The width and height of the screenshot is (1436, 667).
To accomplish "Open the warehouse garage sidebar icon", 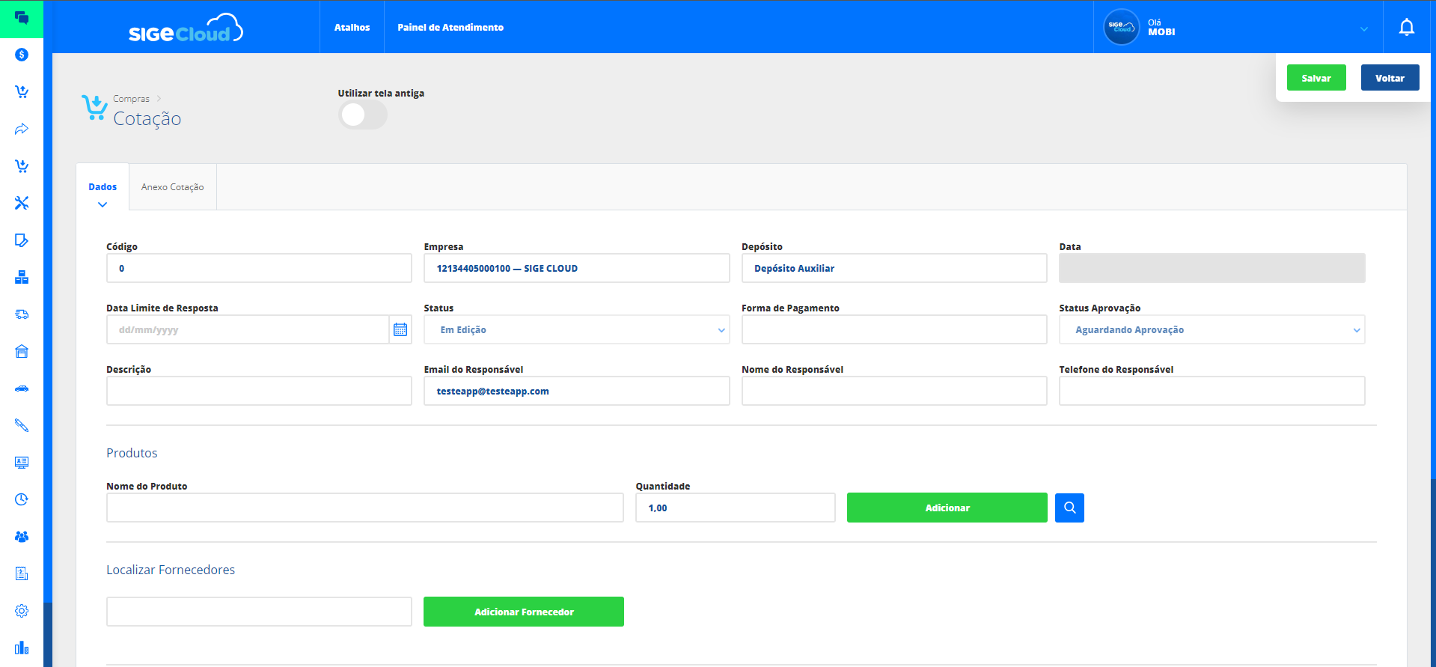I will click(22, 351).
